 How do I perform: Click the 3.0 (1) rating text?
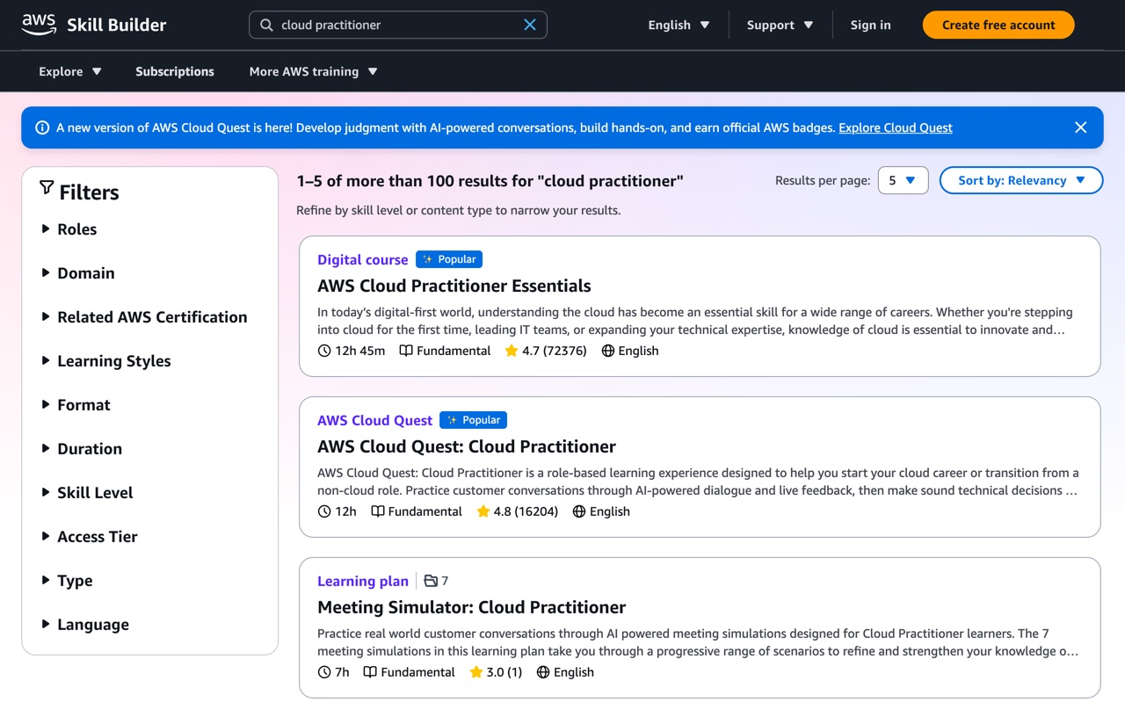point(504,672)
